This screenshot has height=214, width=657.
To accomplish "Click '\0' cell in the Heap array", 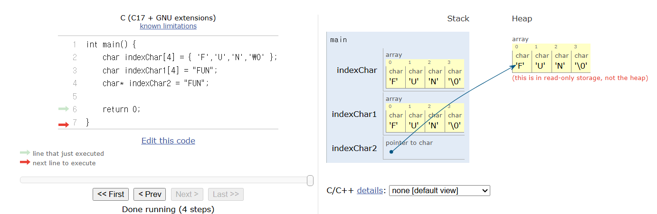I will tap(581, 61).
